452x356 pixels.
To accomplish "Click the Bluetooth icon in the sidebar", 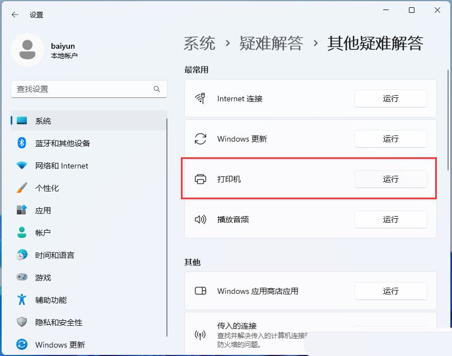I will (22, 143).
